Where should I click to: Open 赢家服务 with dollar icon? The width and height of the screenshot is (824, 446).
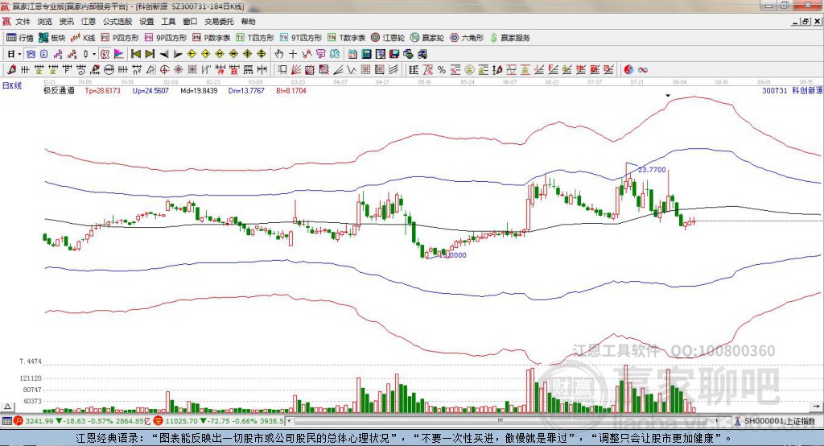(509, 38)
